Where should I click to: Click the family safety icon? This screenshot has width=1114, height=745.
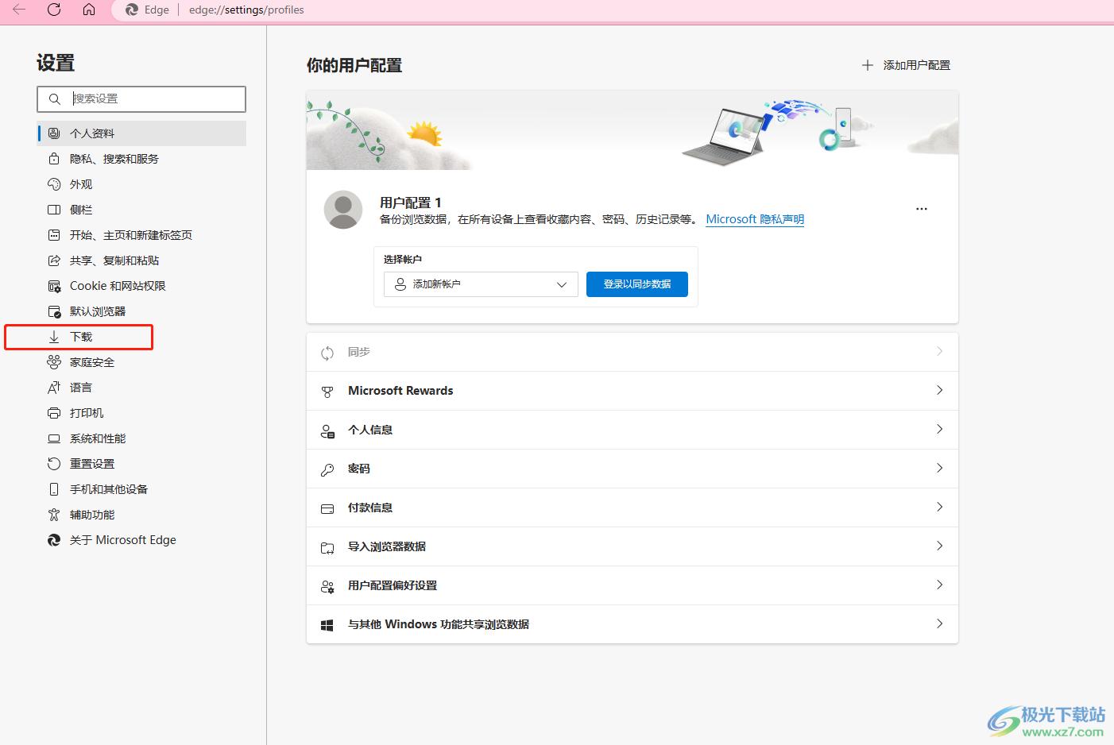(54, 362)
